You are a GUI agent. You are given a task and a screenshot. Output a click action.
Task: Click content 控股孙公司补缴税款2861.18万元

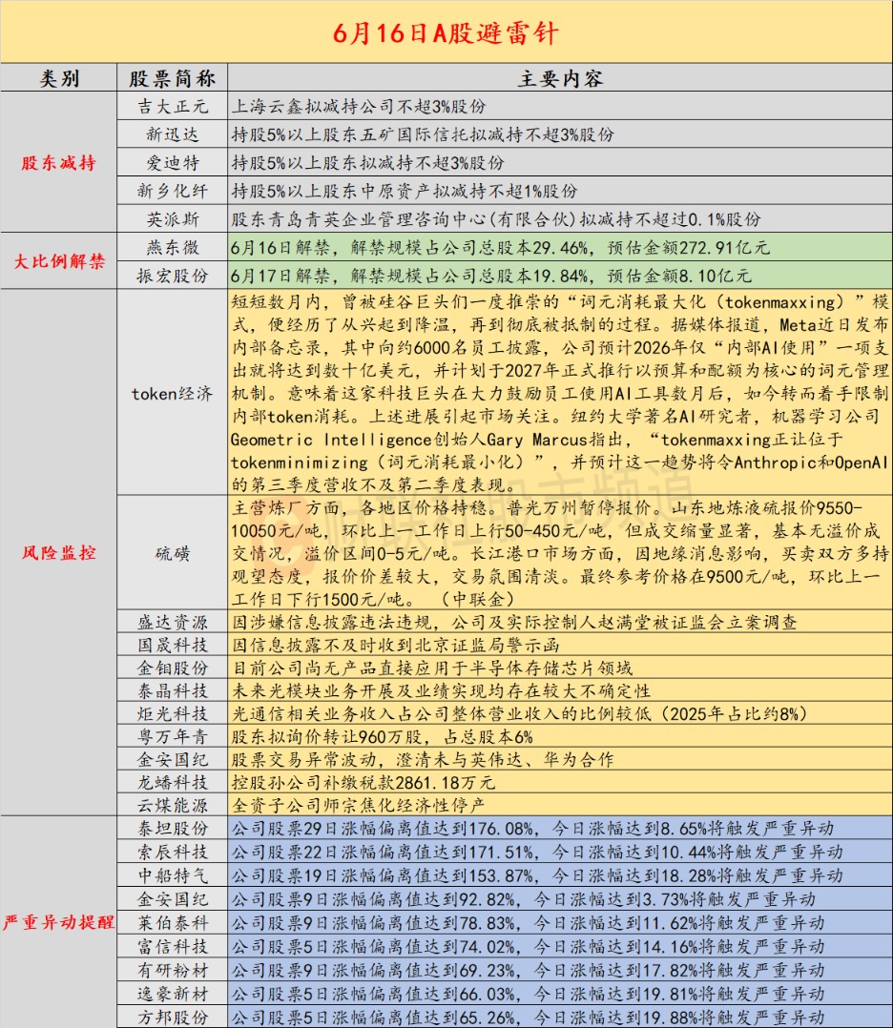(363, 782)
